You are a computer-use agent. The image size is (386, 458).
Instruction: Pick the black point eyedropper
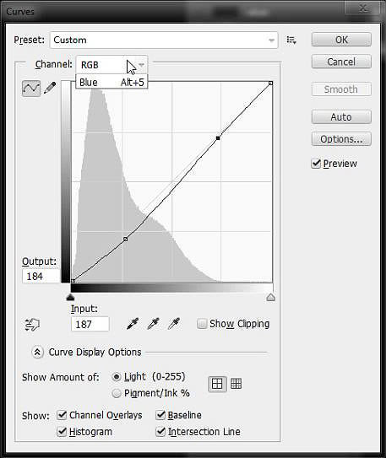pos(133,324)
